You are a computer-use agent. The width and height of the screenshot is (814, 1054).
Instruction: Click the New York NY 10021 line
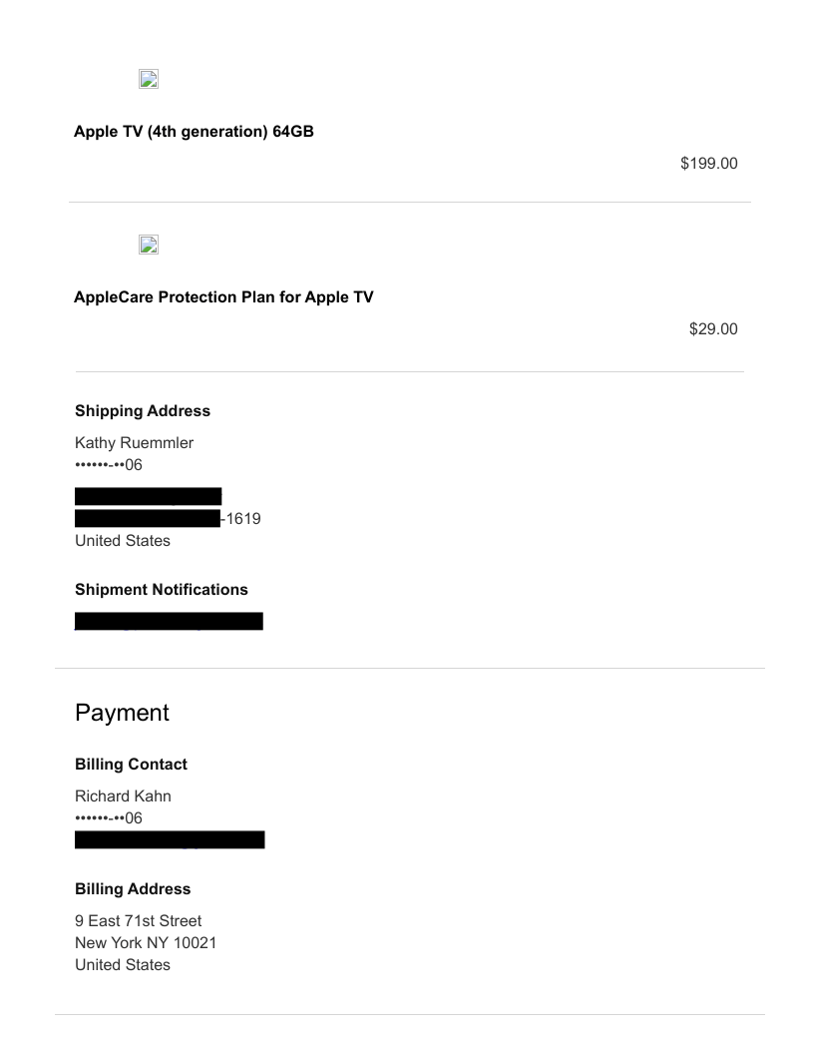[146, 942]
